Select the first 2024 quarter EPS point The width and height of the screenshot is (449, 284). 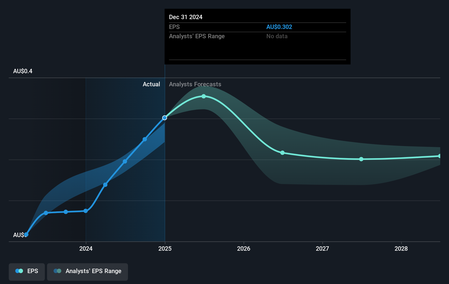pos(105,185)
